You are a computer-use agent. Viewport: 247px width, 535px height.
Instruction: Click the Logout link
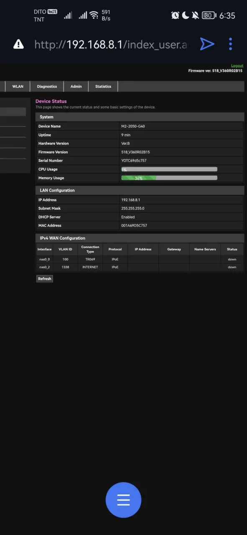tap(237, 66)
